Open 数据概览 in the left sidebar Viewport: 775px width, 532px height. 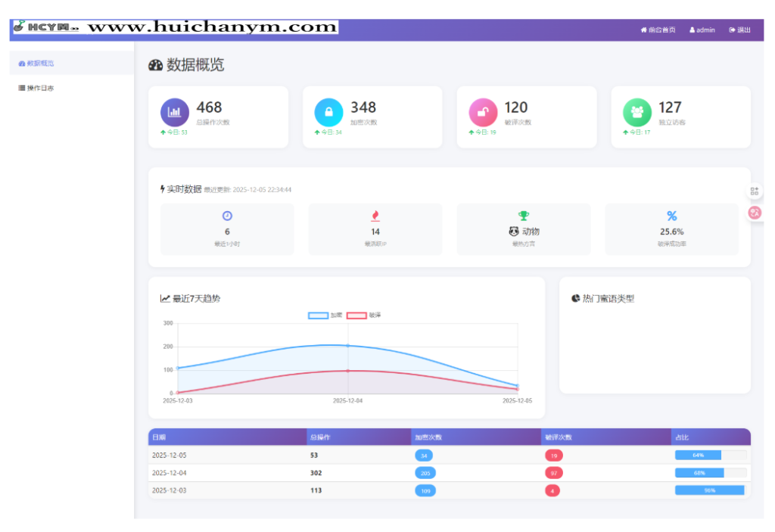(41, 64)
